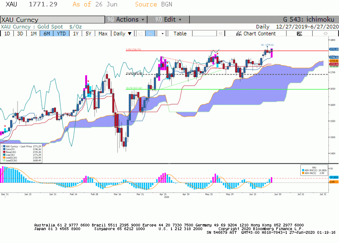Viewport: 339px width, 243px height.
Task: Click the date range 12/27/2019-6/27/2020
Action: point(307,27)
